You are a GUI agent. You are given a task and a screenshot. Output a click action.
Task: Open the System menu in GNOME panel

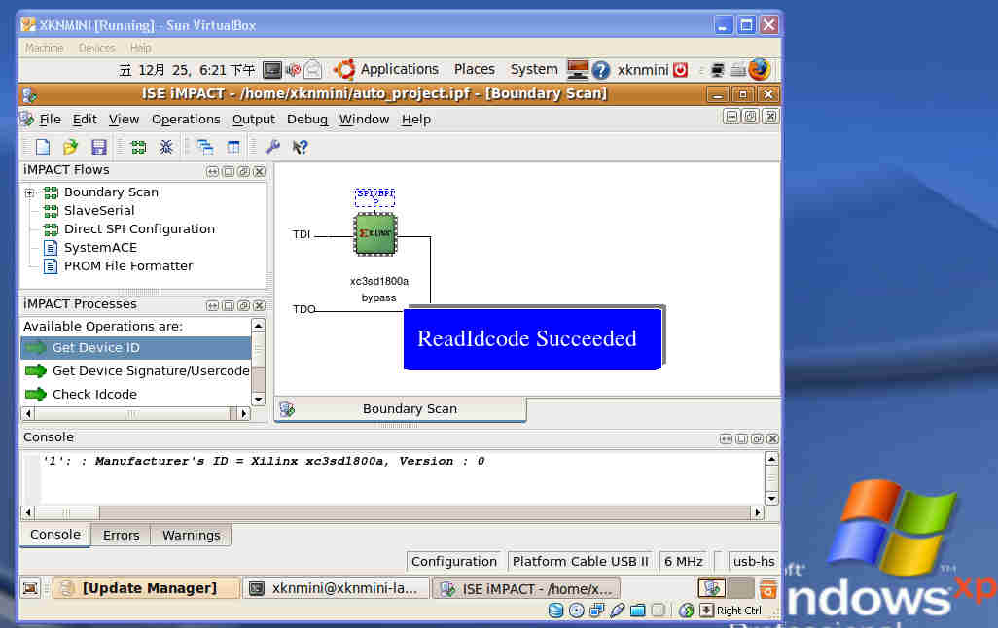[533, 69]
